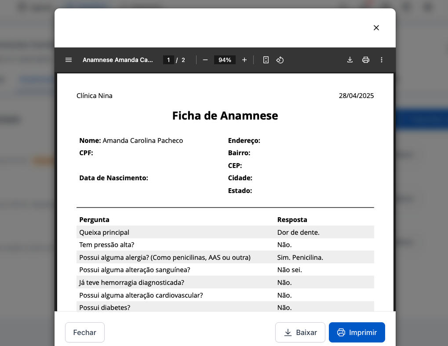Close the dialog with the X
The height and width of the screenshot is (346, 448).
376,28
